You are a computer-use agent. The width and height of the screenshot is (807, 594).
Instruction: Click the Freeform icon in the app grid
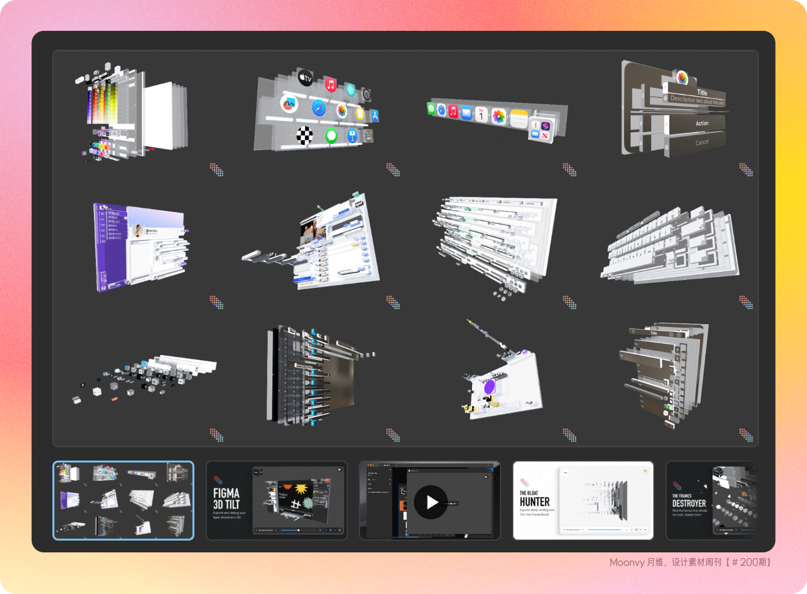coord(289,104)
